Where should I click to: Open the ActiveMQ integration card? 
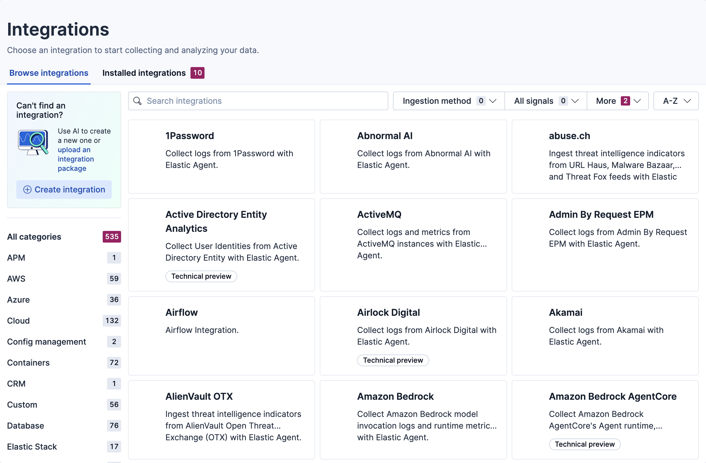413,245
